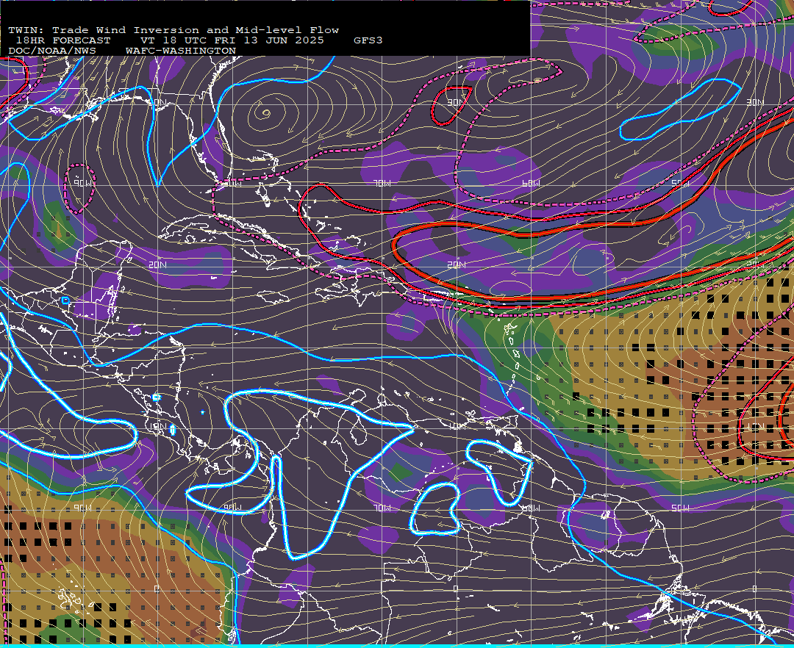Click the 50W label off the French Guiana coast
Image resolution: width=794 pixels, height=648 pixels.
tap(680, 508)
